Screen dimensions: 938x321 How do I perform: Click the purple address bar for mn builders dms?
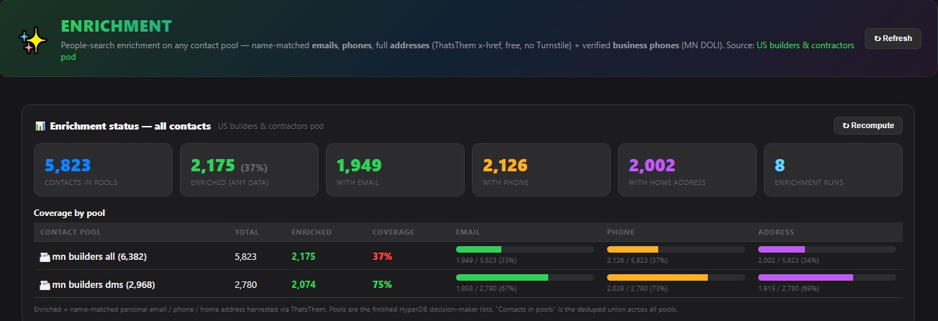click(806, 277)
